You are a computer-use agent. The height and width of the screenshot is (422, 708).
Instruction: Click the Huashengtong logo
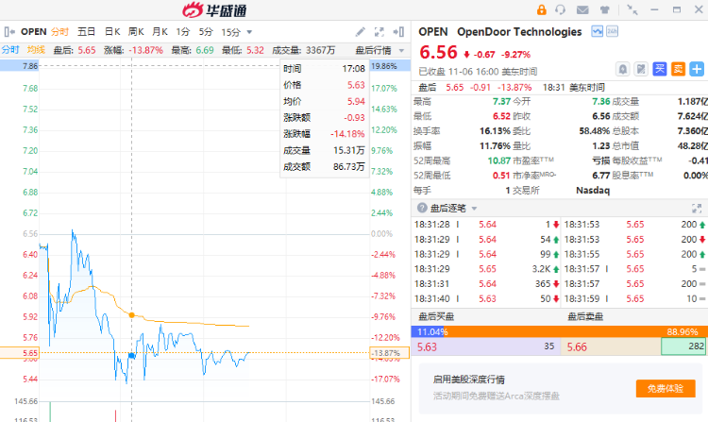[x=214, y=9]
